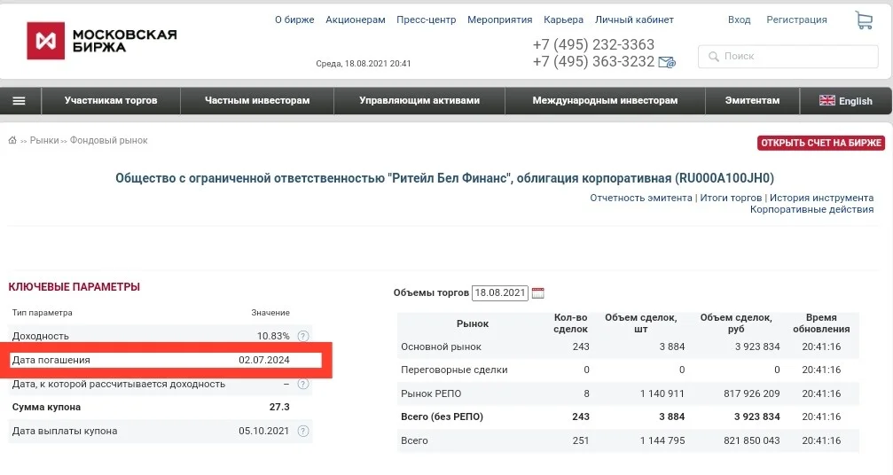
Task: Open the Пресс-центр link
Action: pos(426,19)
